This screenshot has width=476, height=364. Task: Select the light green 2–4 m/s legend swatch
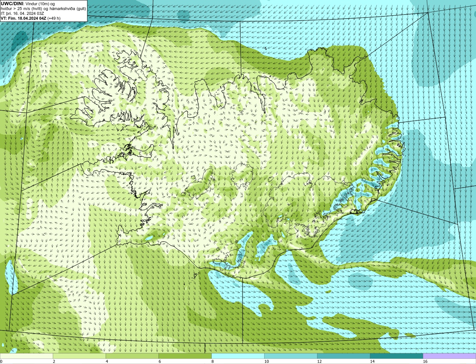[x=79, y=356]
